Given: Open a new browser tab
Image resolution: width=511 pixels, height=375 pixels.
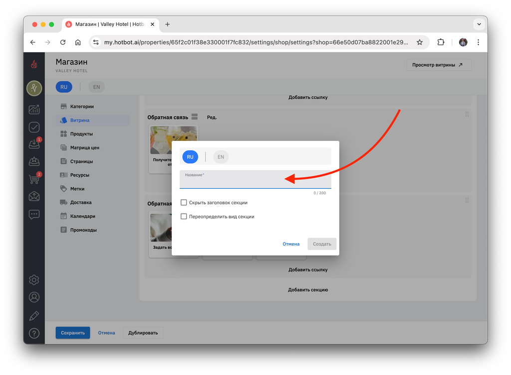Looking at the screenshot, I should tap(168, 24).
